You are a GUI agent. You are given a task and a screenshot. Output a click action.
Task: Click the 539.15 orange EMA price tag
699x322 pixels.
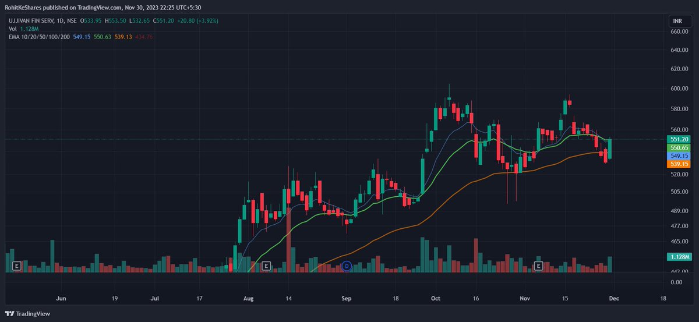pyautogui.click(x=680, y=165)
